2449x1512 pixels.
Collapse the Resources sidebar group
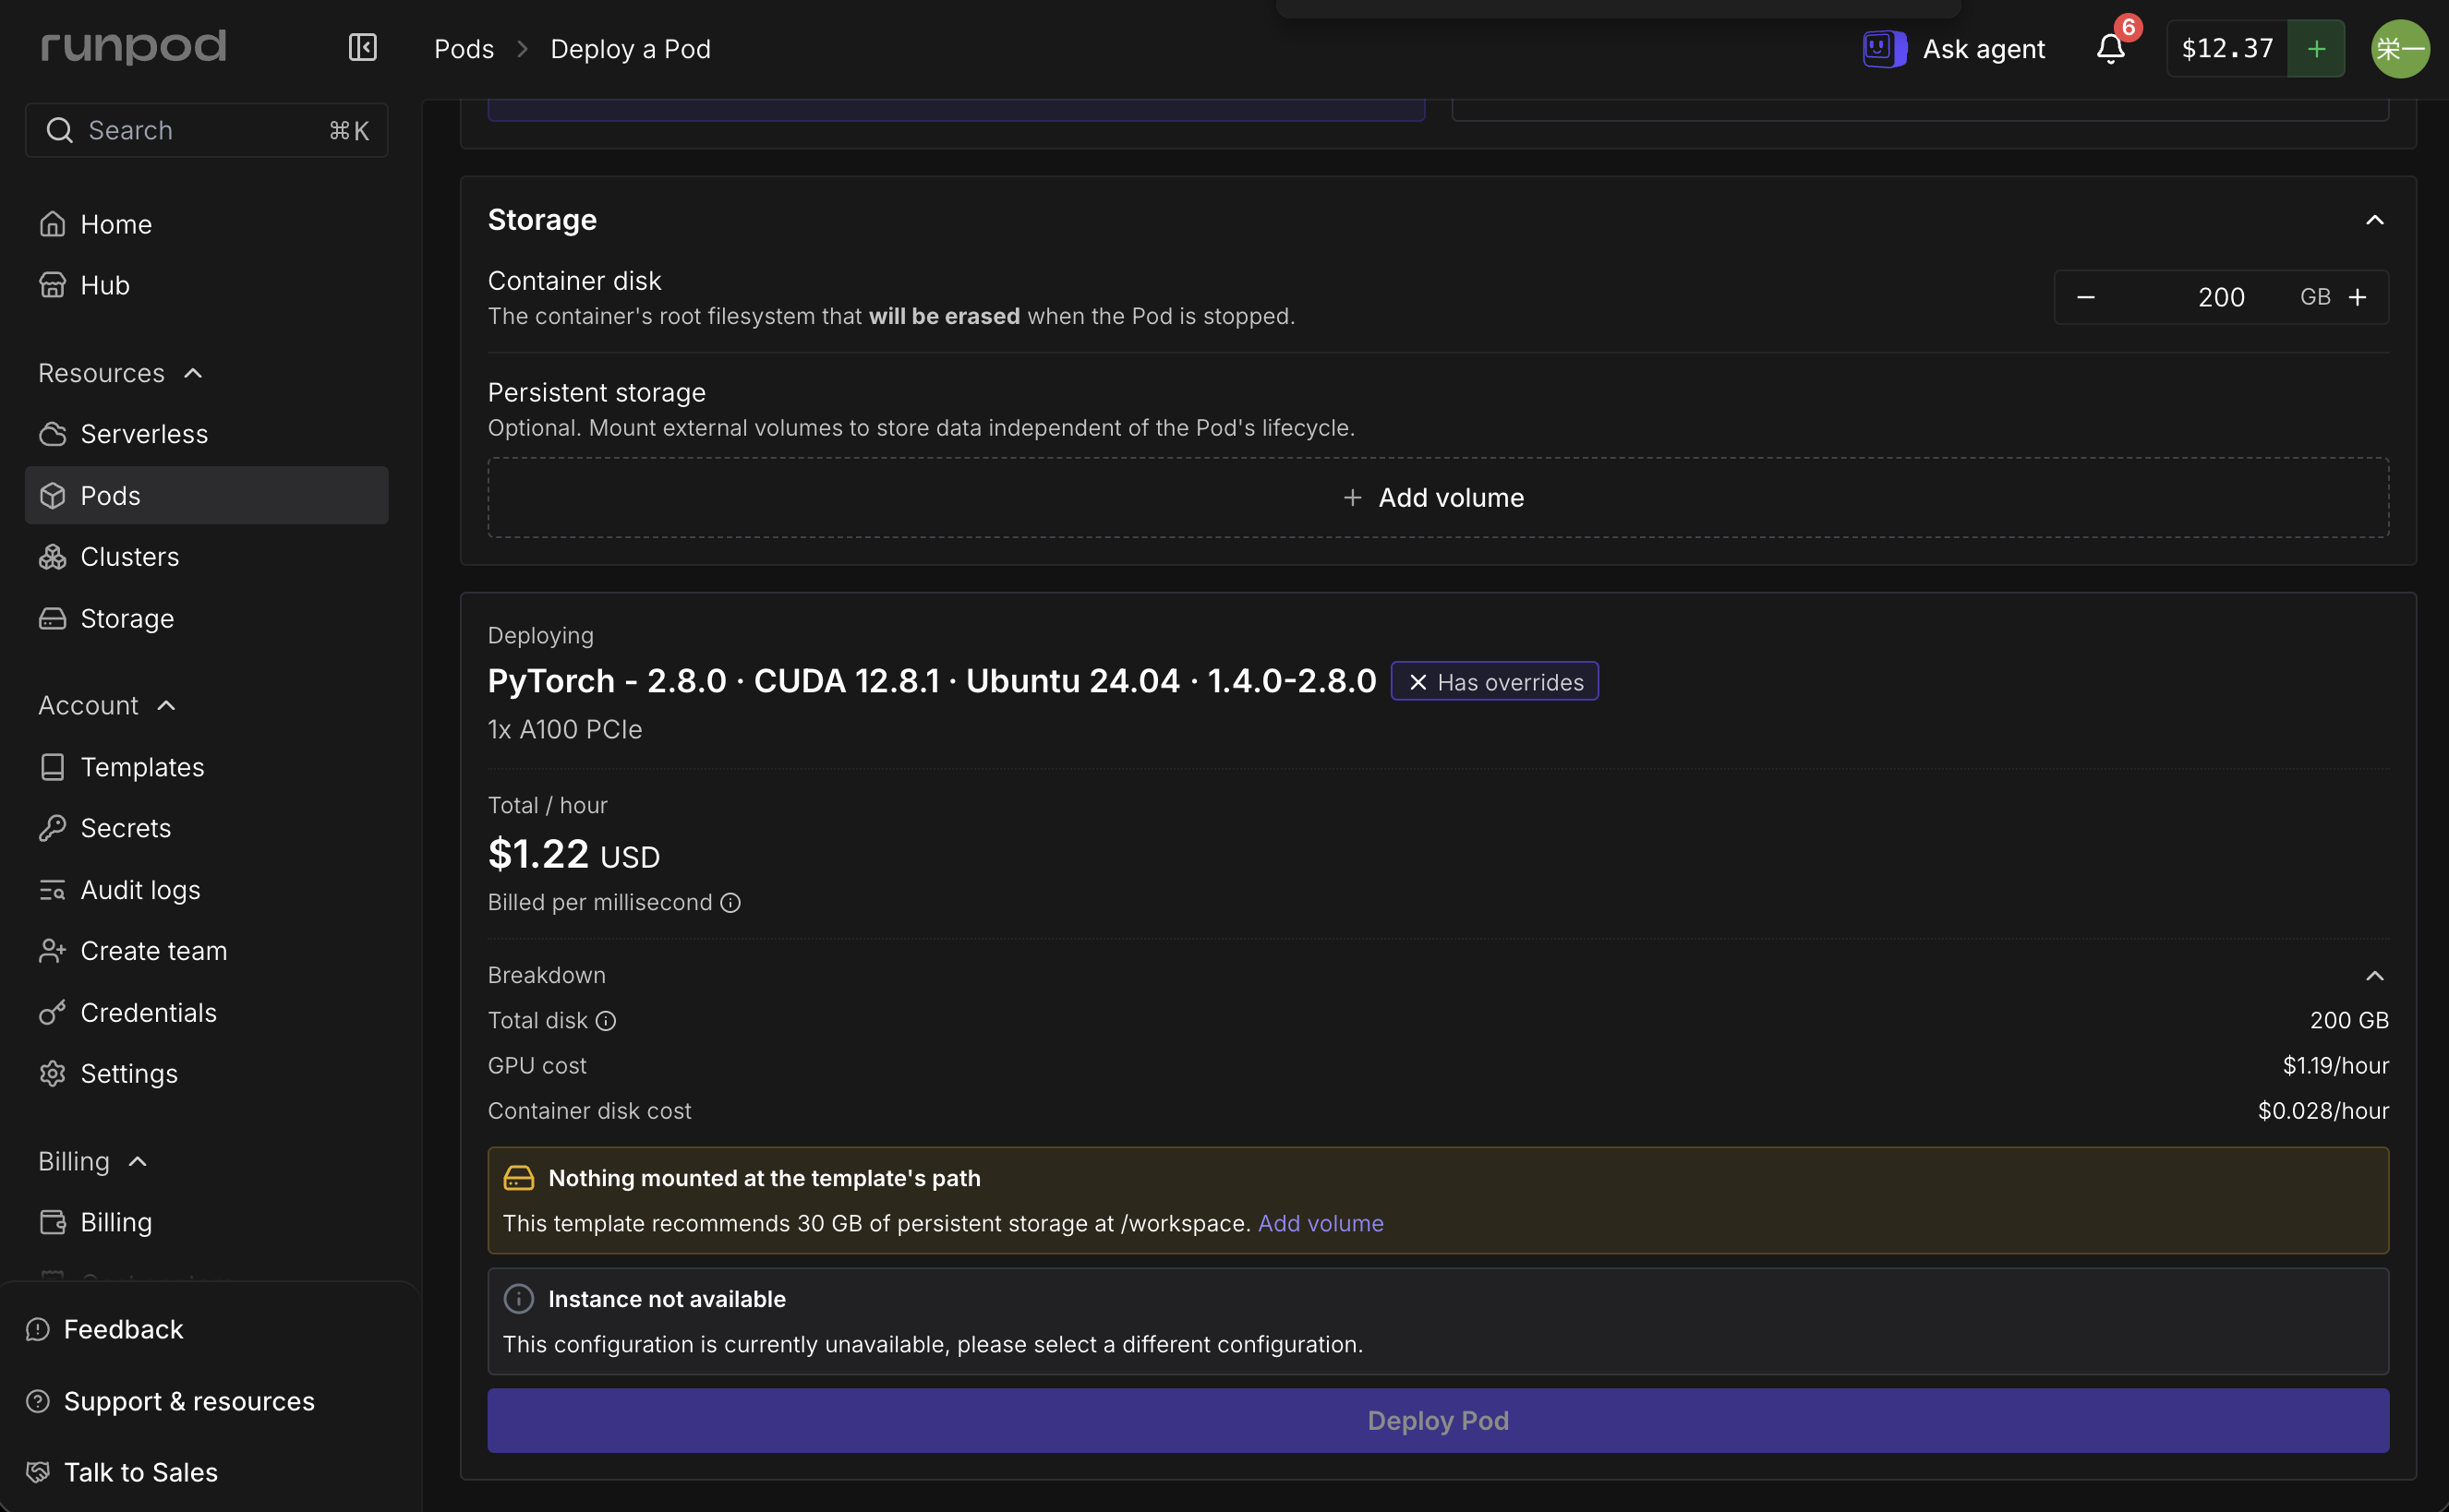tap(120, 373)
